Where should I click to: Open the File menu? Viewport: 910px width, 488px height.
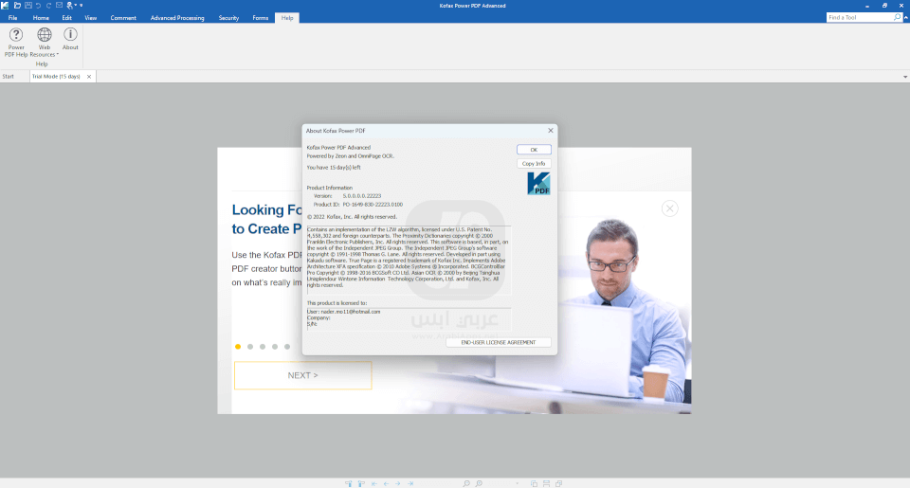(x=12, y=18)
